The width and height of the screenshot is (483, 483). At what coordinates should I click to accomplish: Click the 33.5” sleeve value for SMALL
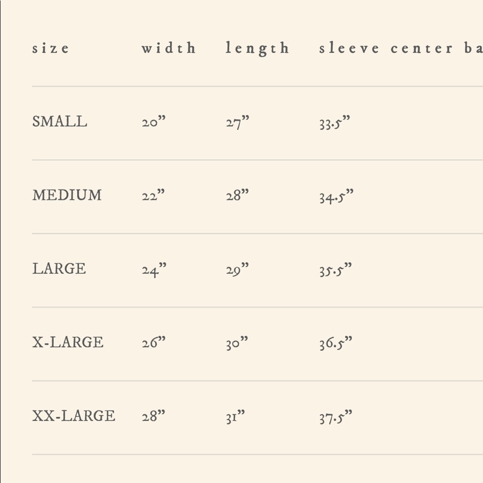click(334, 123)
